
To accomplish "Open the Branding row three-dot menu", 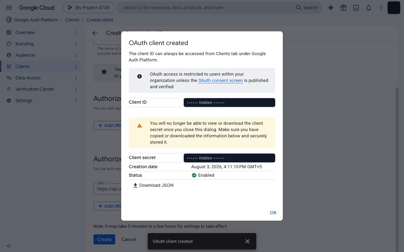I will (x=76, y=44).
